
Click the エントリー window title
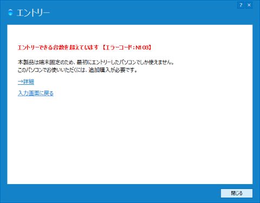(33, 13)
